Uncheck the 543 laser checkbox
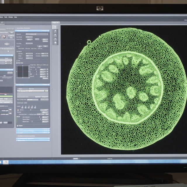187x187 pixels. click(x=32, y=106)
